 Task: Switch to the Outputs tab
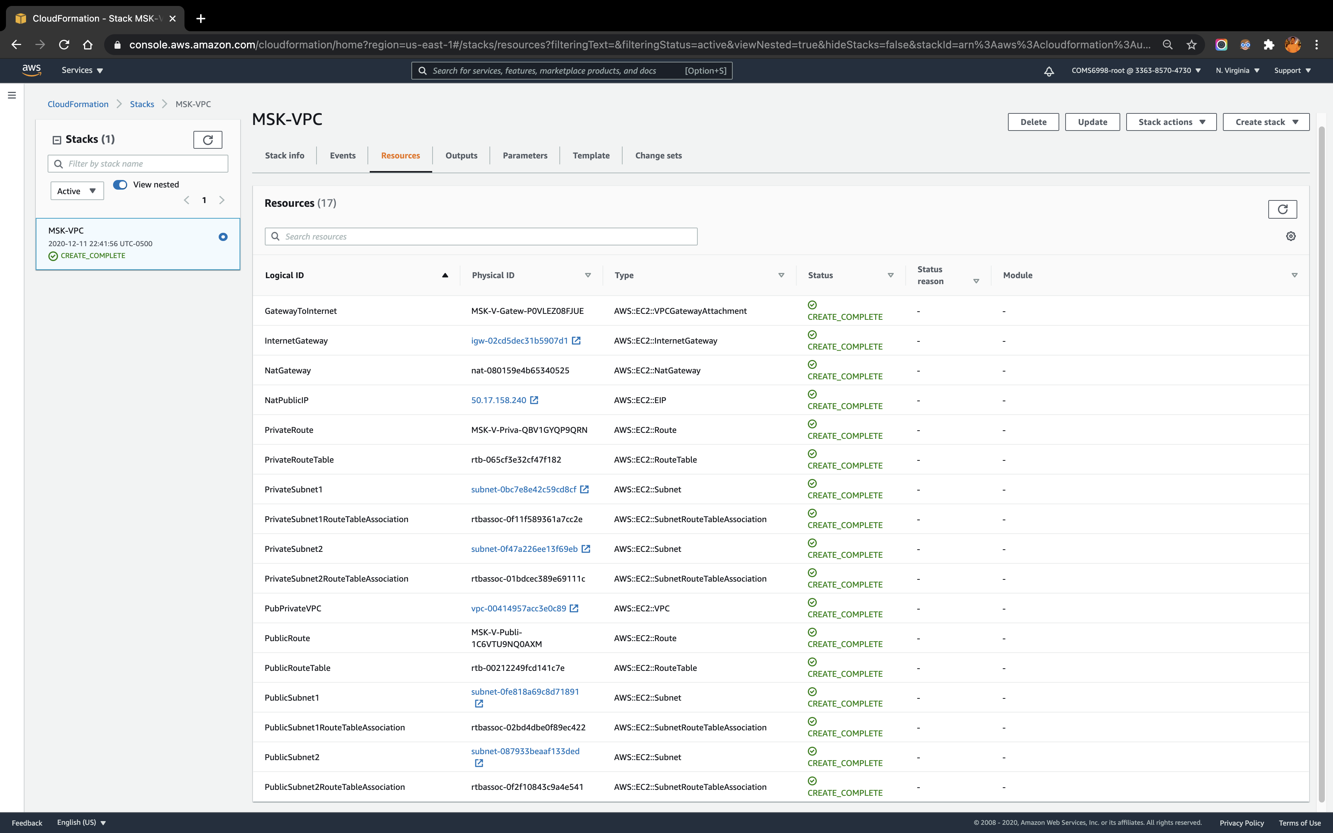click(461, 155)
